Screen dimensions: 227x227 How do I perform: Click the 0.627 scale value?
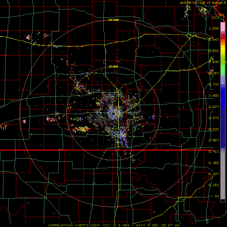pyautogui.click(x=214, y=107)
